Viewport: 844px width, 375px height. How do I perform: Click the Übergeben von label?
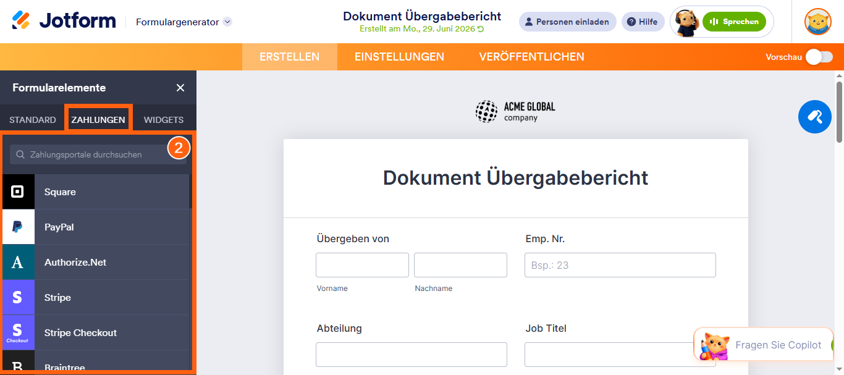(x=353, y=239)
